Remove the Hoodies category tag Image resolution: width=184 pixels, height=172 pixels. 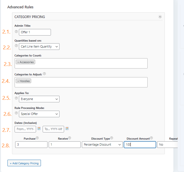pyautogui.click(x=18, y=81)
